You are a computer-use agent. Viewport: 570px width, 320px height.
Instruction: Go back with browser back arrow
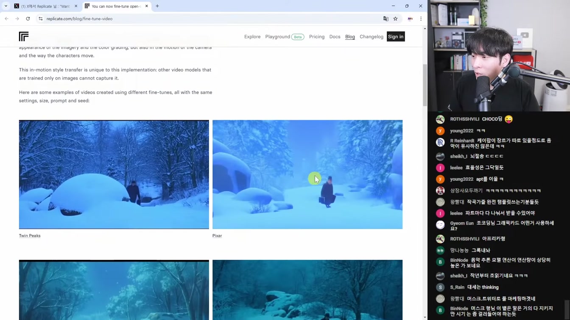(x=6, y=19)
